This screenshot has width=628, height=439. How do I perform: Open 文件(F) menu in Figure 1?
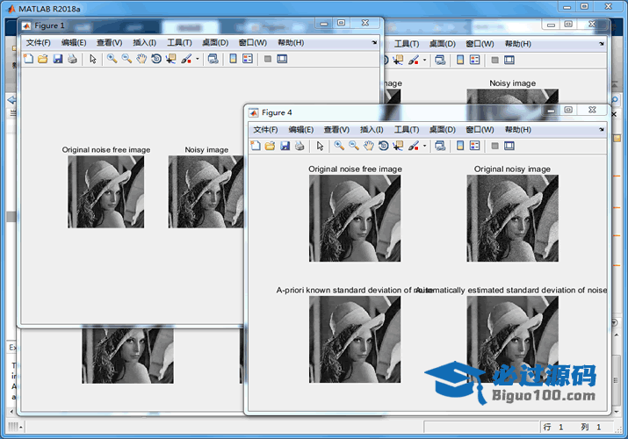(38, 42)
